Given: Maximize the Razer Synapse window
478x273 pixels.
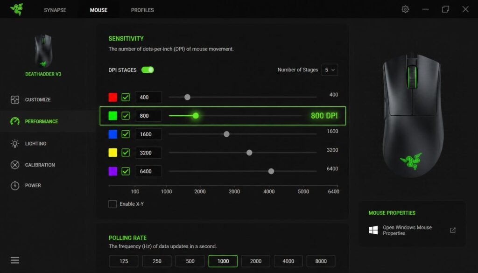Looking at the screenshot, I should 445,9.
